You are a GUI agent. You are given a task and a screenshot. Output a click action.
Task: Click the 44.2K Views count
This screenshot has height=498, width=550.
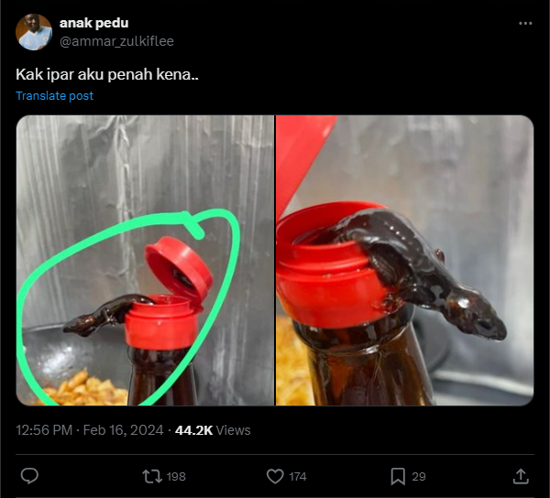click(x=214, y=430)
